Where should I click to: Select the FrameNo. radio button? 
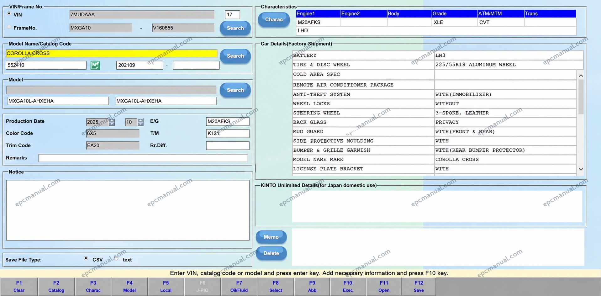[x=9, y=27]
